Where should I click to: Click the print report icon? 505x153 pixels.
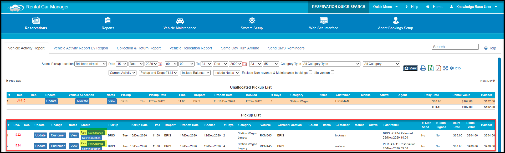coord(423,68)
